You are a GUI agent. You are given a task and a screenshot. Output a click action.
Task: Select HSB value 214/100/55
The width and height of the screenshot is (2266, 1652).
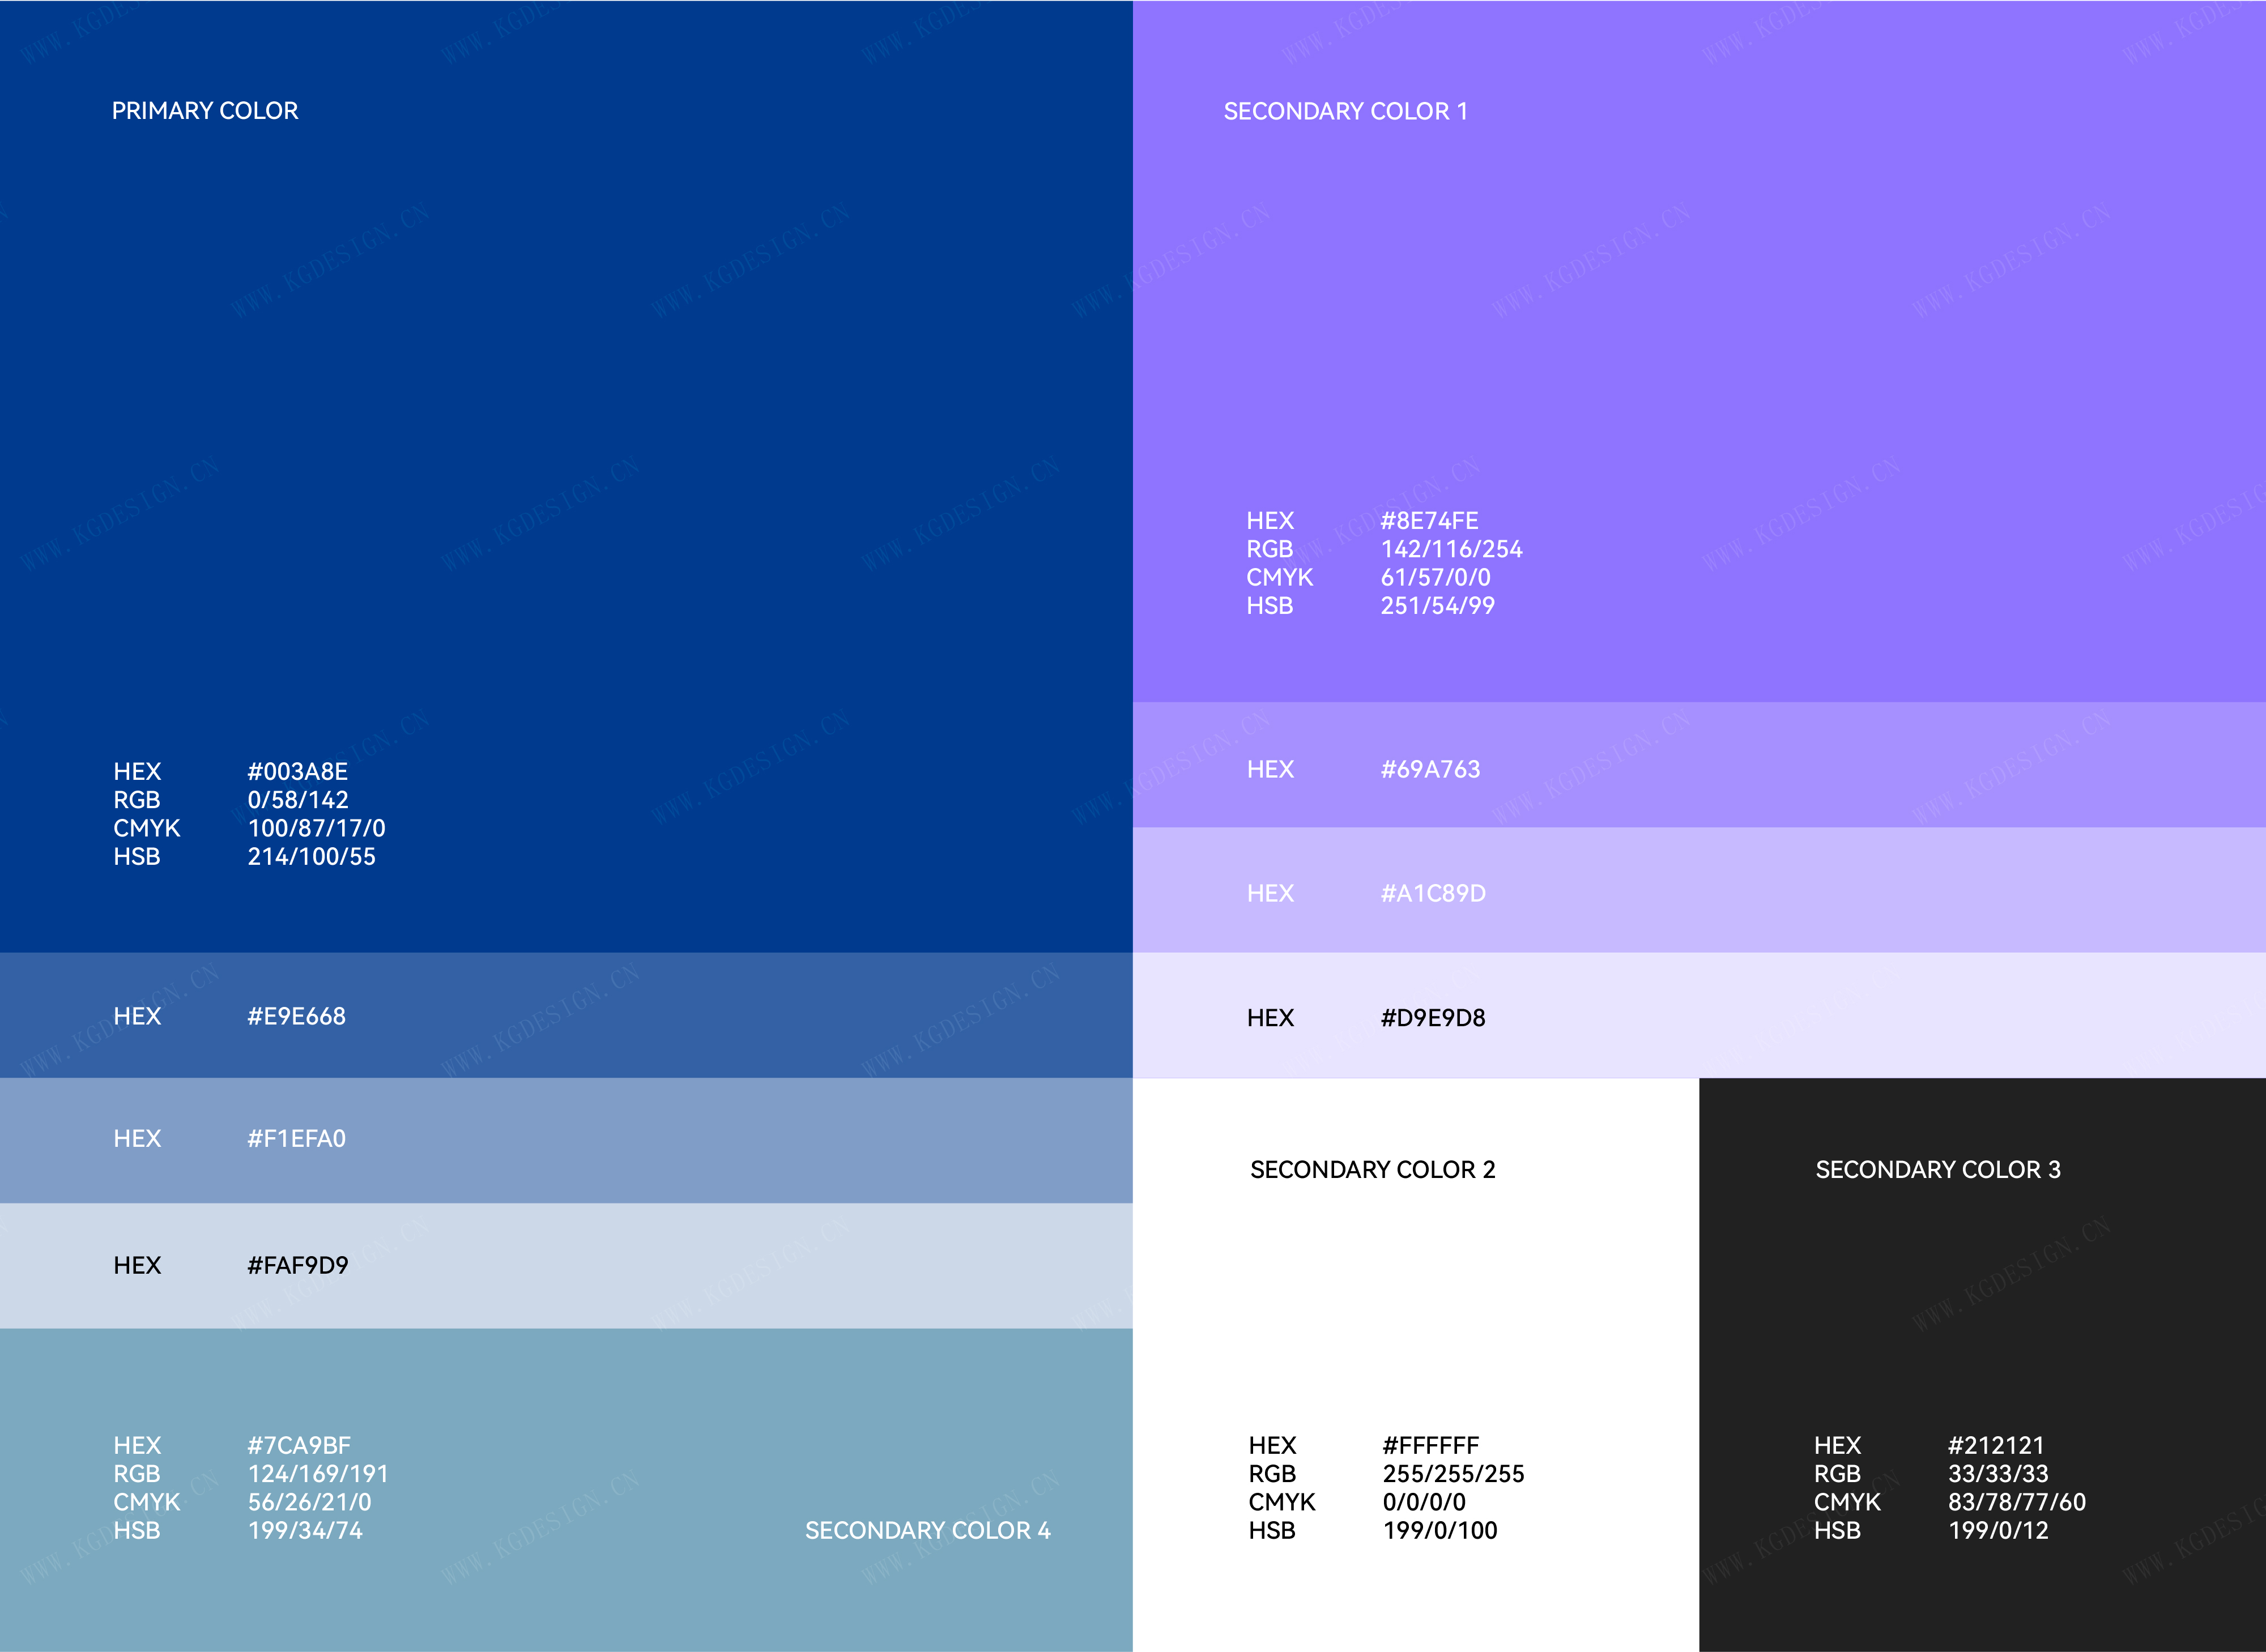(312, 857)
